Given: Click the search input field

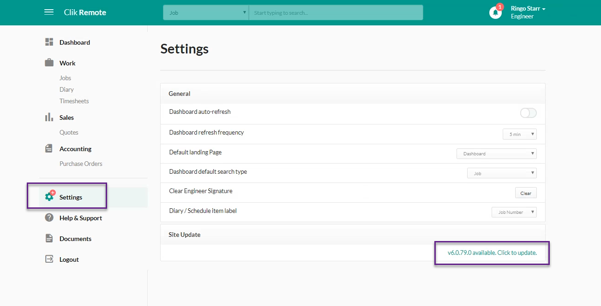Looking at the screenshot, I should pos(336,12).
